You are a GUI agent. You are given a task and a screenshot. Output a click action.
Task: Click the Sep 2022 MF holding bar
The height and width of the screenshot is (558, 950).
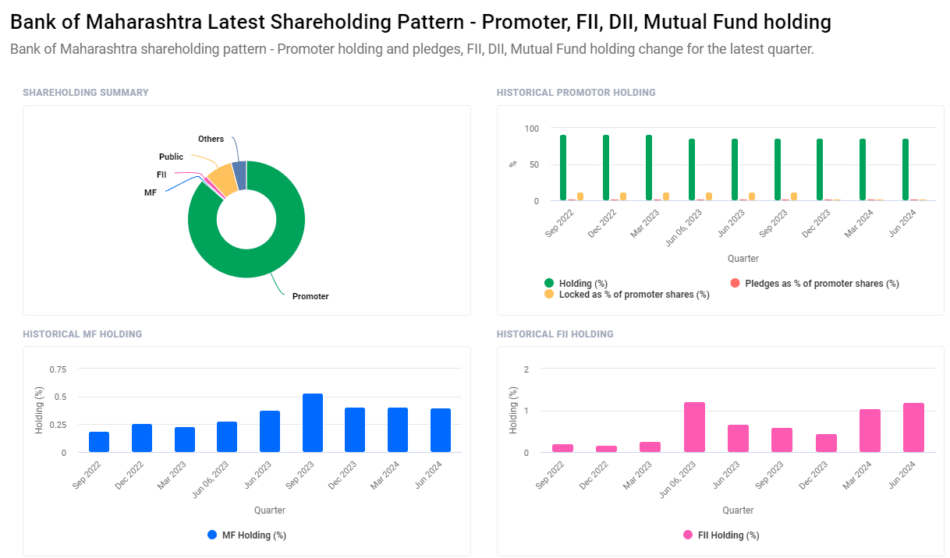(x=99, y=442)
